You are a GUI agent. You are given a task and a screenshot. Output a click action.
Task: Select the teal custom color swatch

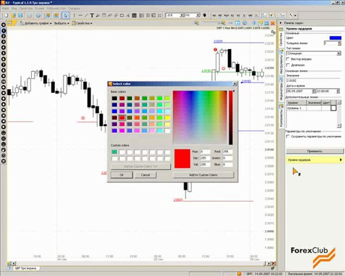click(114, 152)
